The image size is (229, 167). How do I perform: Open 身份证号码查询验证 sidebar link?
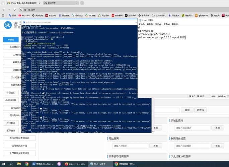tap(19, 138)
